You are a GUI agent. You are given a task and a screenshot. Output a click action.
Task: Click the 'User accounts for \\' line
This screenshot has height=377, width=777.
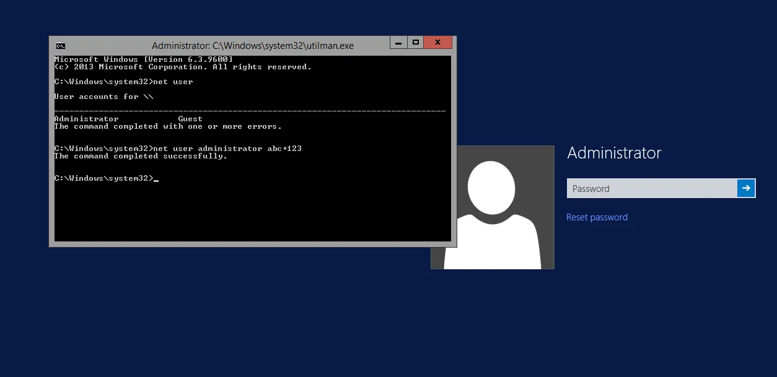tap(103, 97)
